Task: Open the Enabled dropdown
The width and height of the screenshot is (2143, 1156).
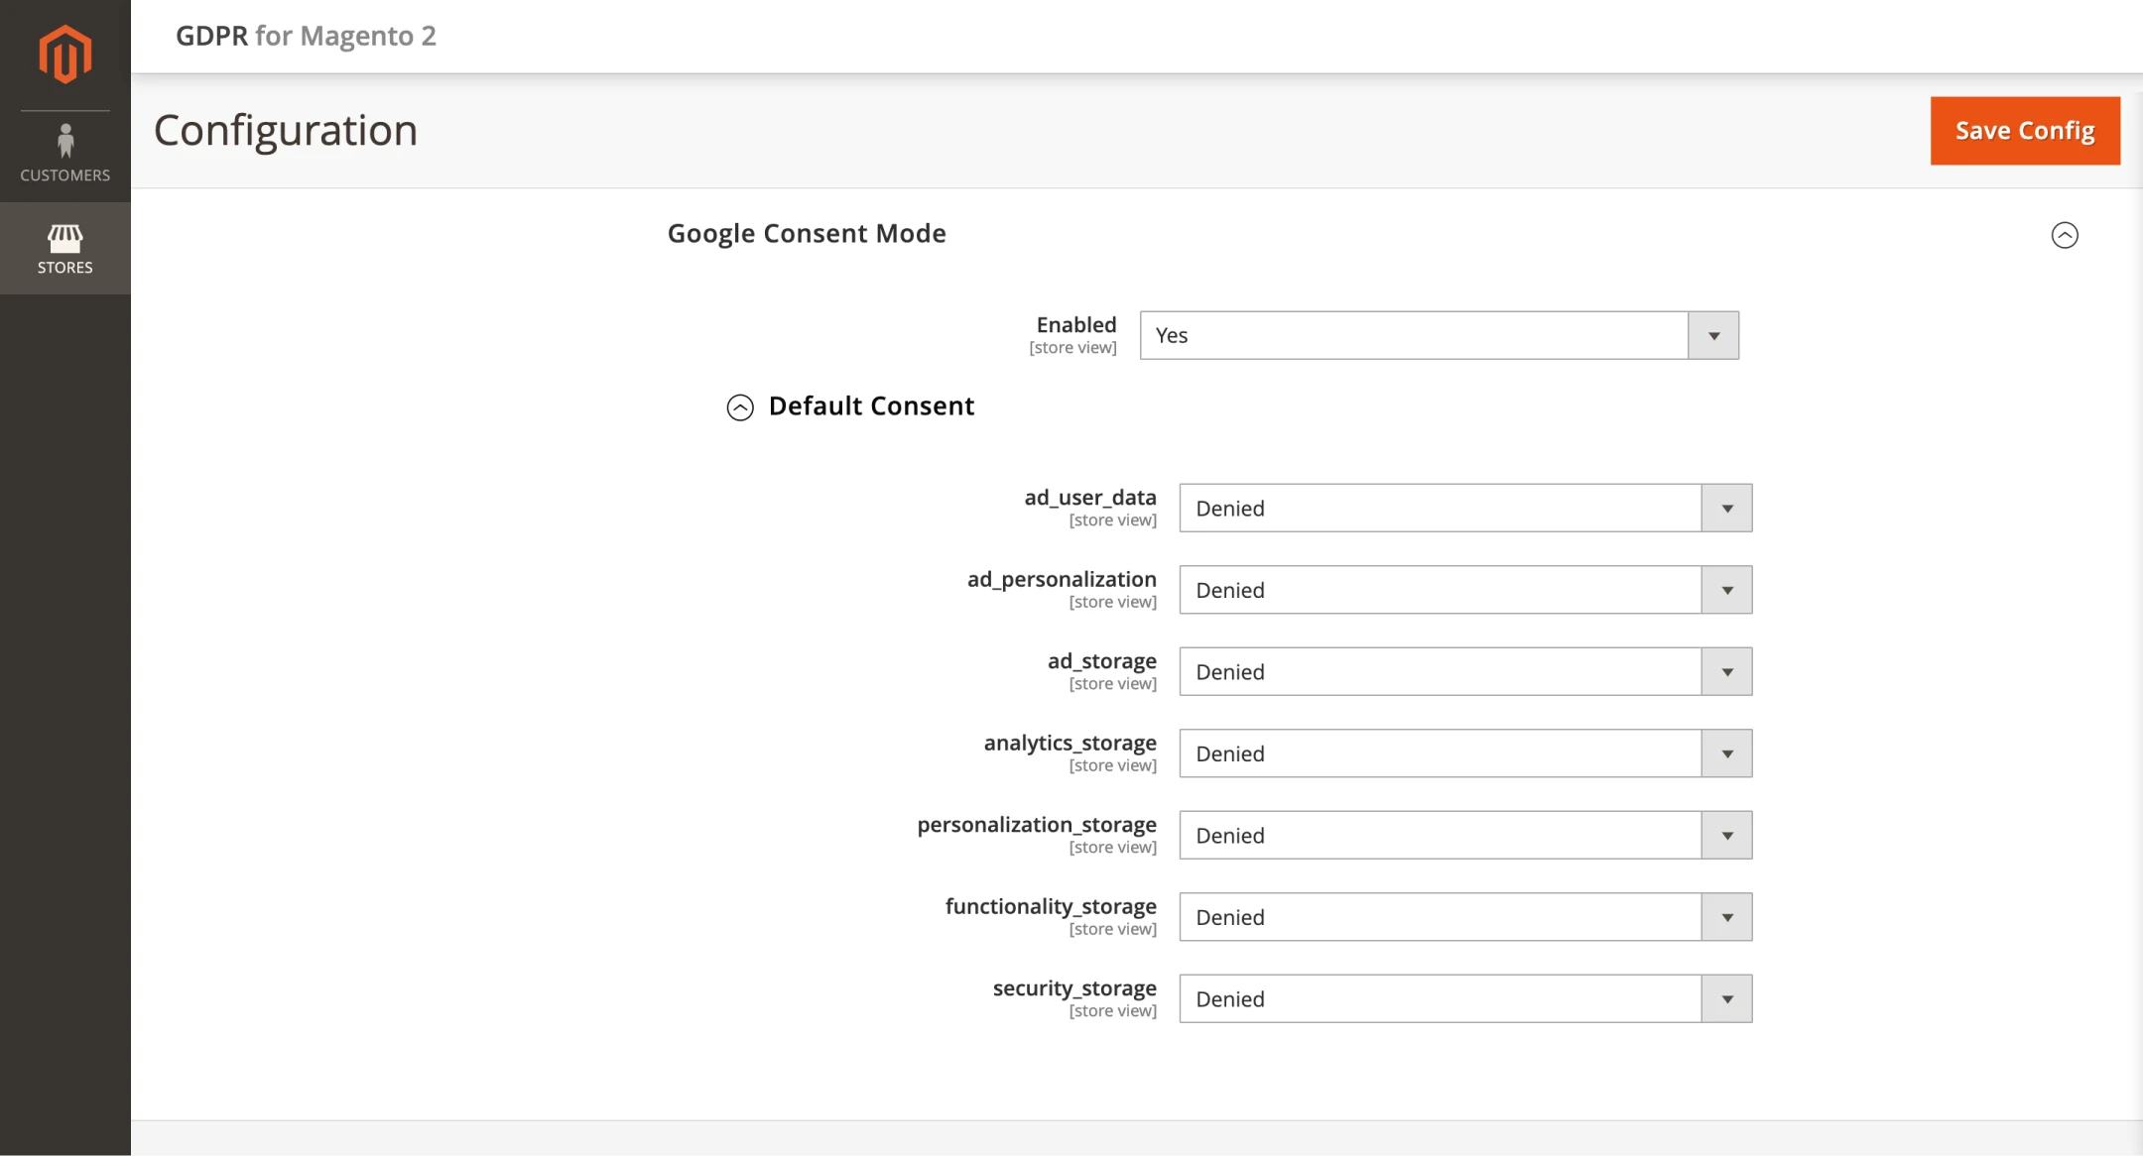Action: (1439, 336)
